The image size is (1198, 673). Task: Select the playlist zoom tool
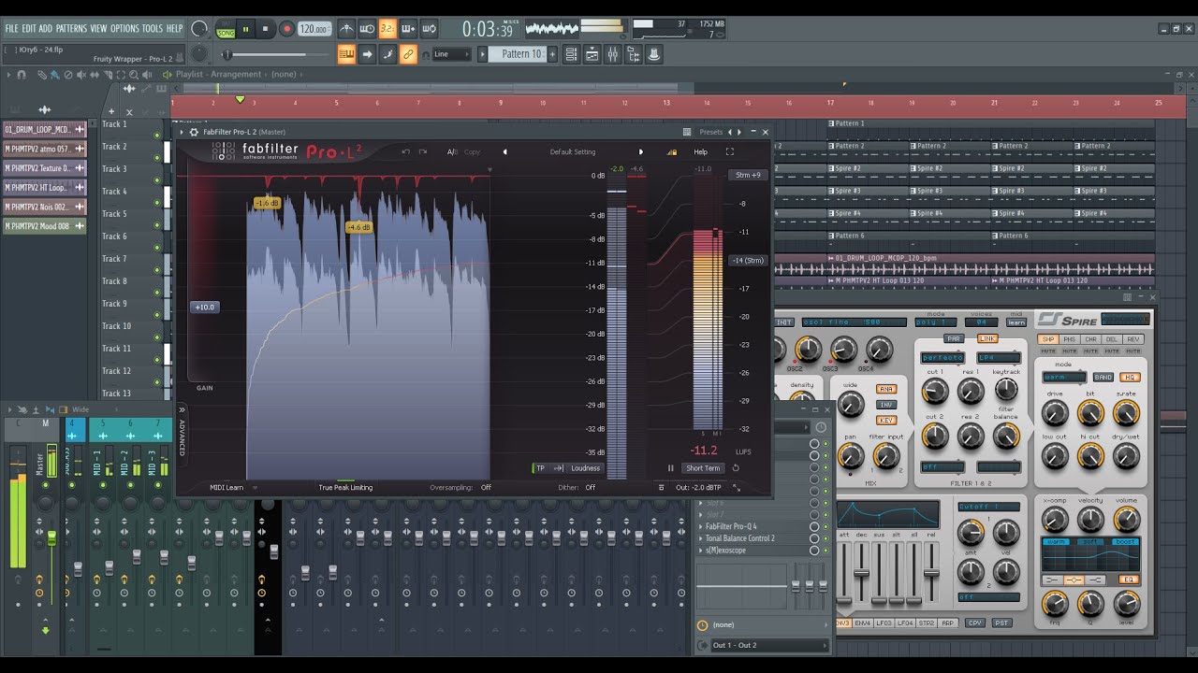coord(135,74)
